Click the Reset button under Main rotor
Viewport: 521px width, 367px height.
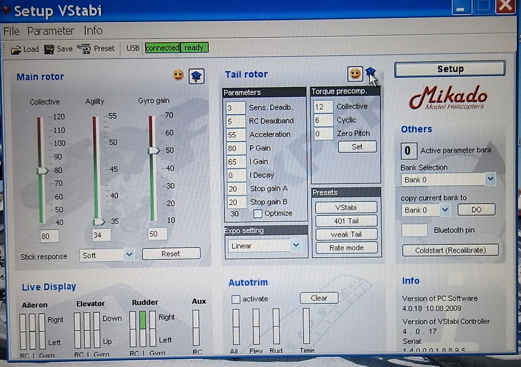pos(171,254)
